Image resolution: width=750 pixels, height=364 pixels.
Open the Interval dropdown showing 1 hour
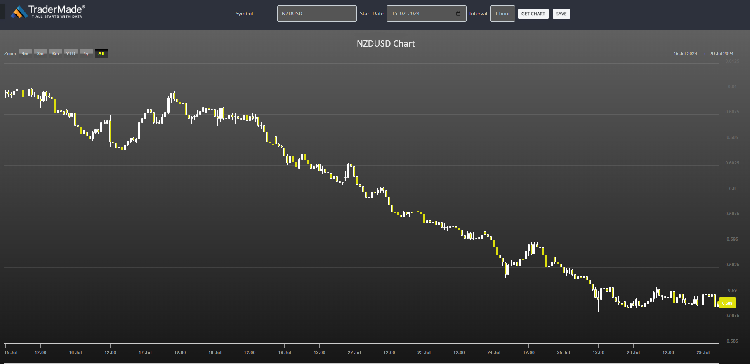click(x=502, y=14)
